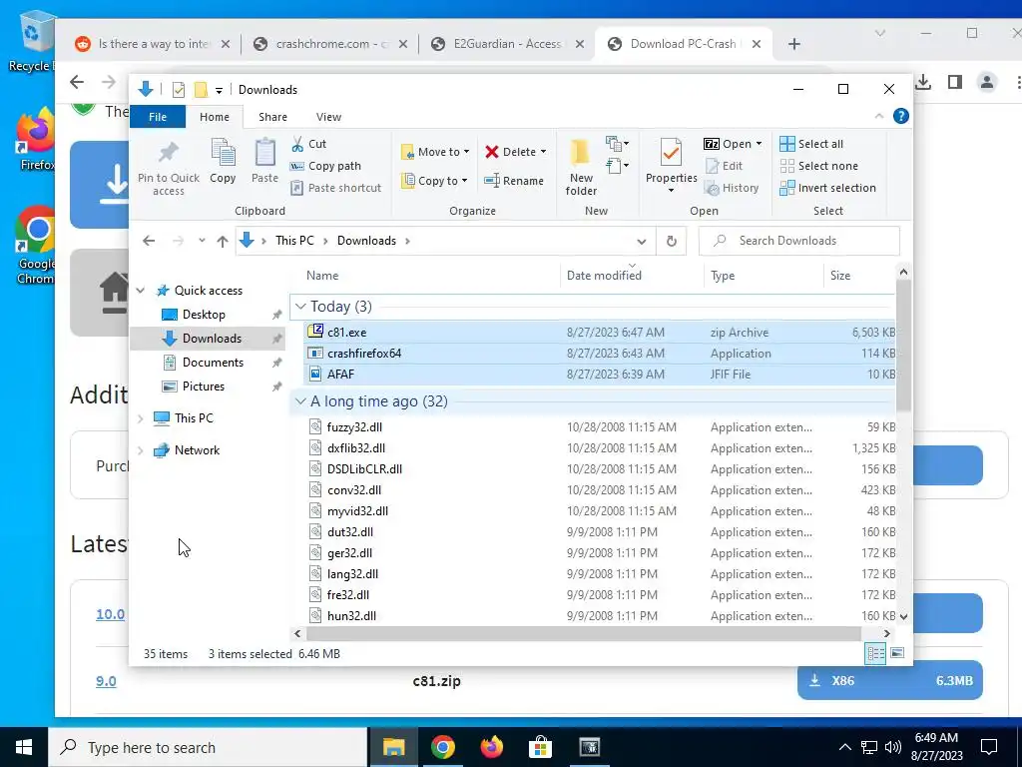
Task: Open Chrome from the taskbar
Action: [442, 747]
